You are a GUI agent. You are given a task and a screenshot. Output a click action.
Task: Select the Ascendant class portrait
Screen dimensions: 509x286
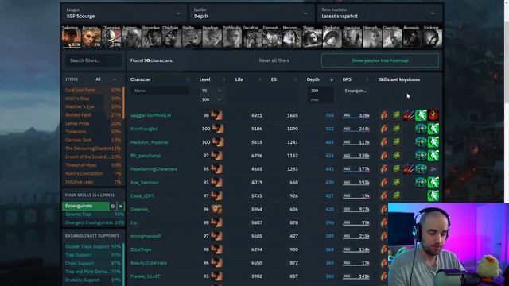click(91, 37)
